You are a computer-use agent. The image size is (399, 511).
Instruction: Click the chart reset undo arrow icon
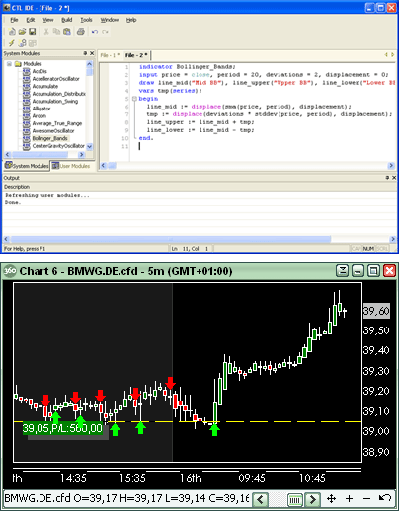point(385,498)
